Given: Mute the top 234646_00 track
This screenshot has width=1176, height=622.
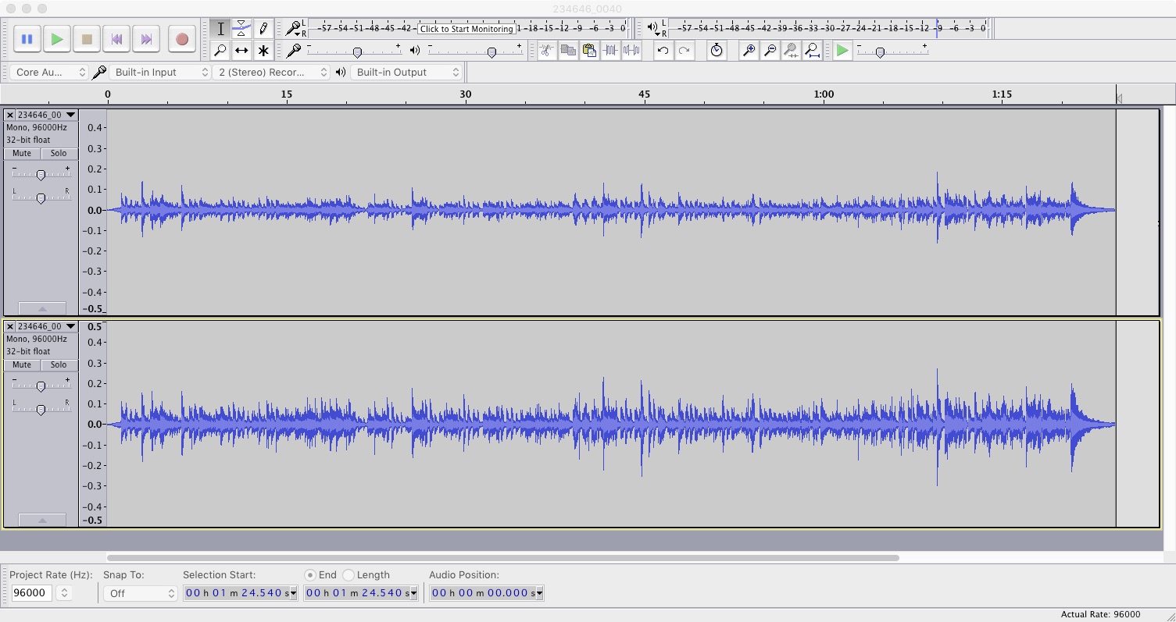Looking at the screenshot, I should pos(21,153).
